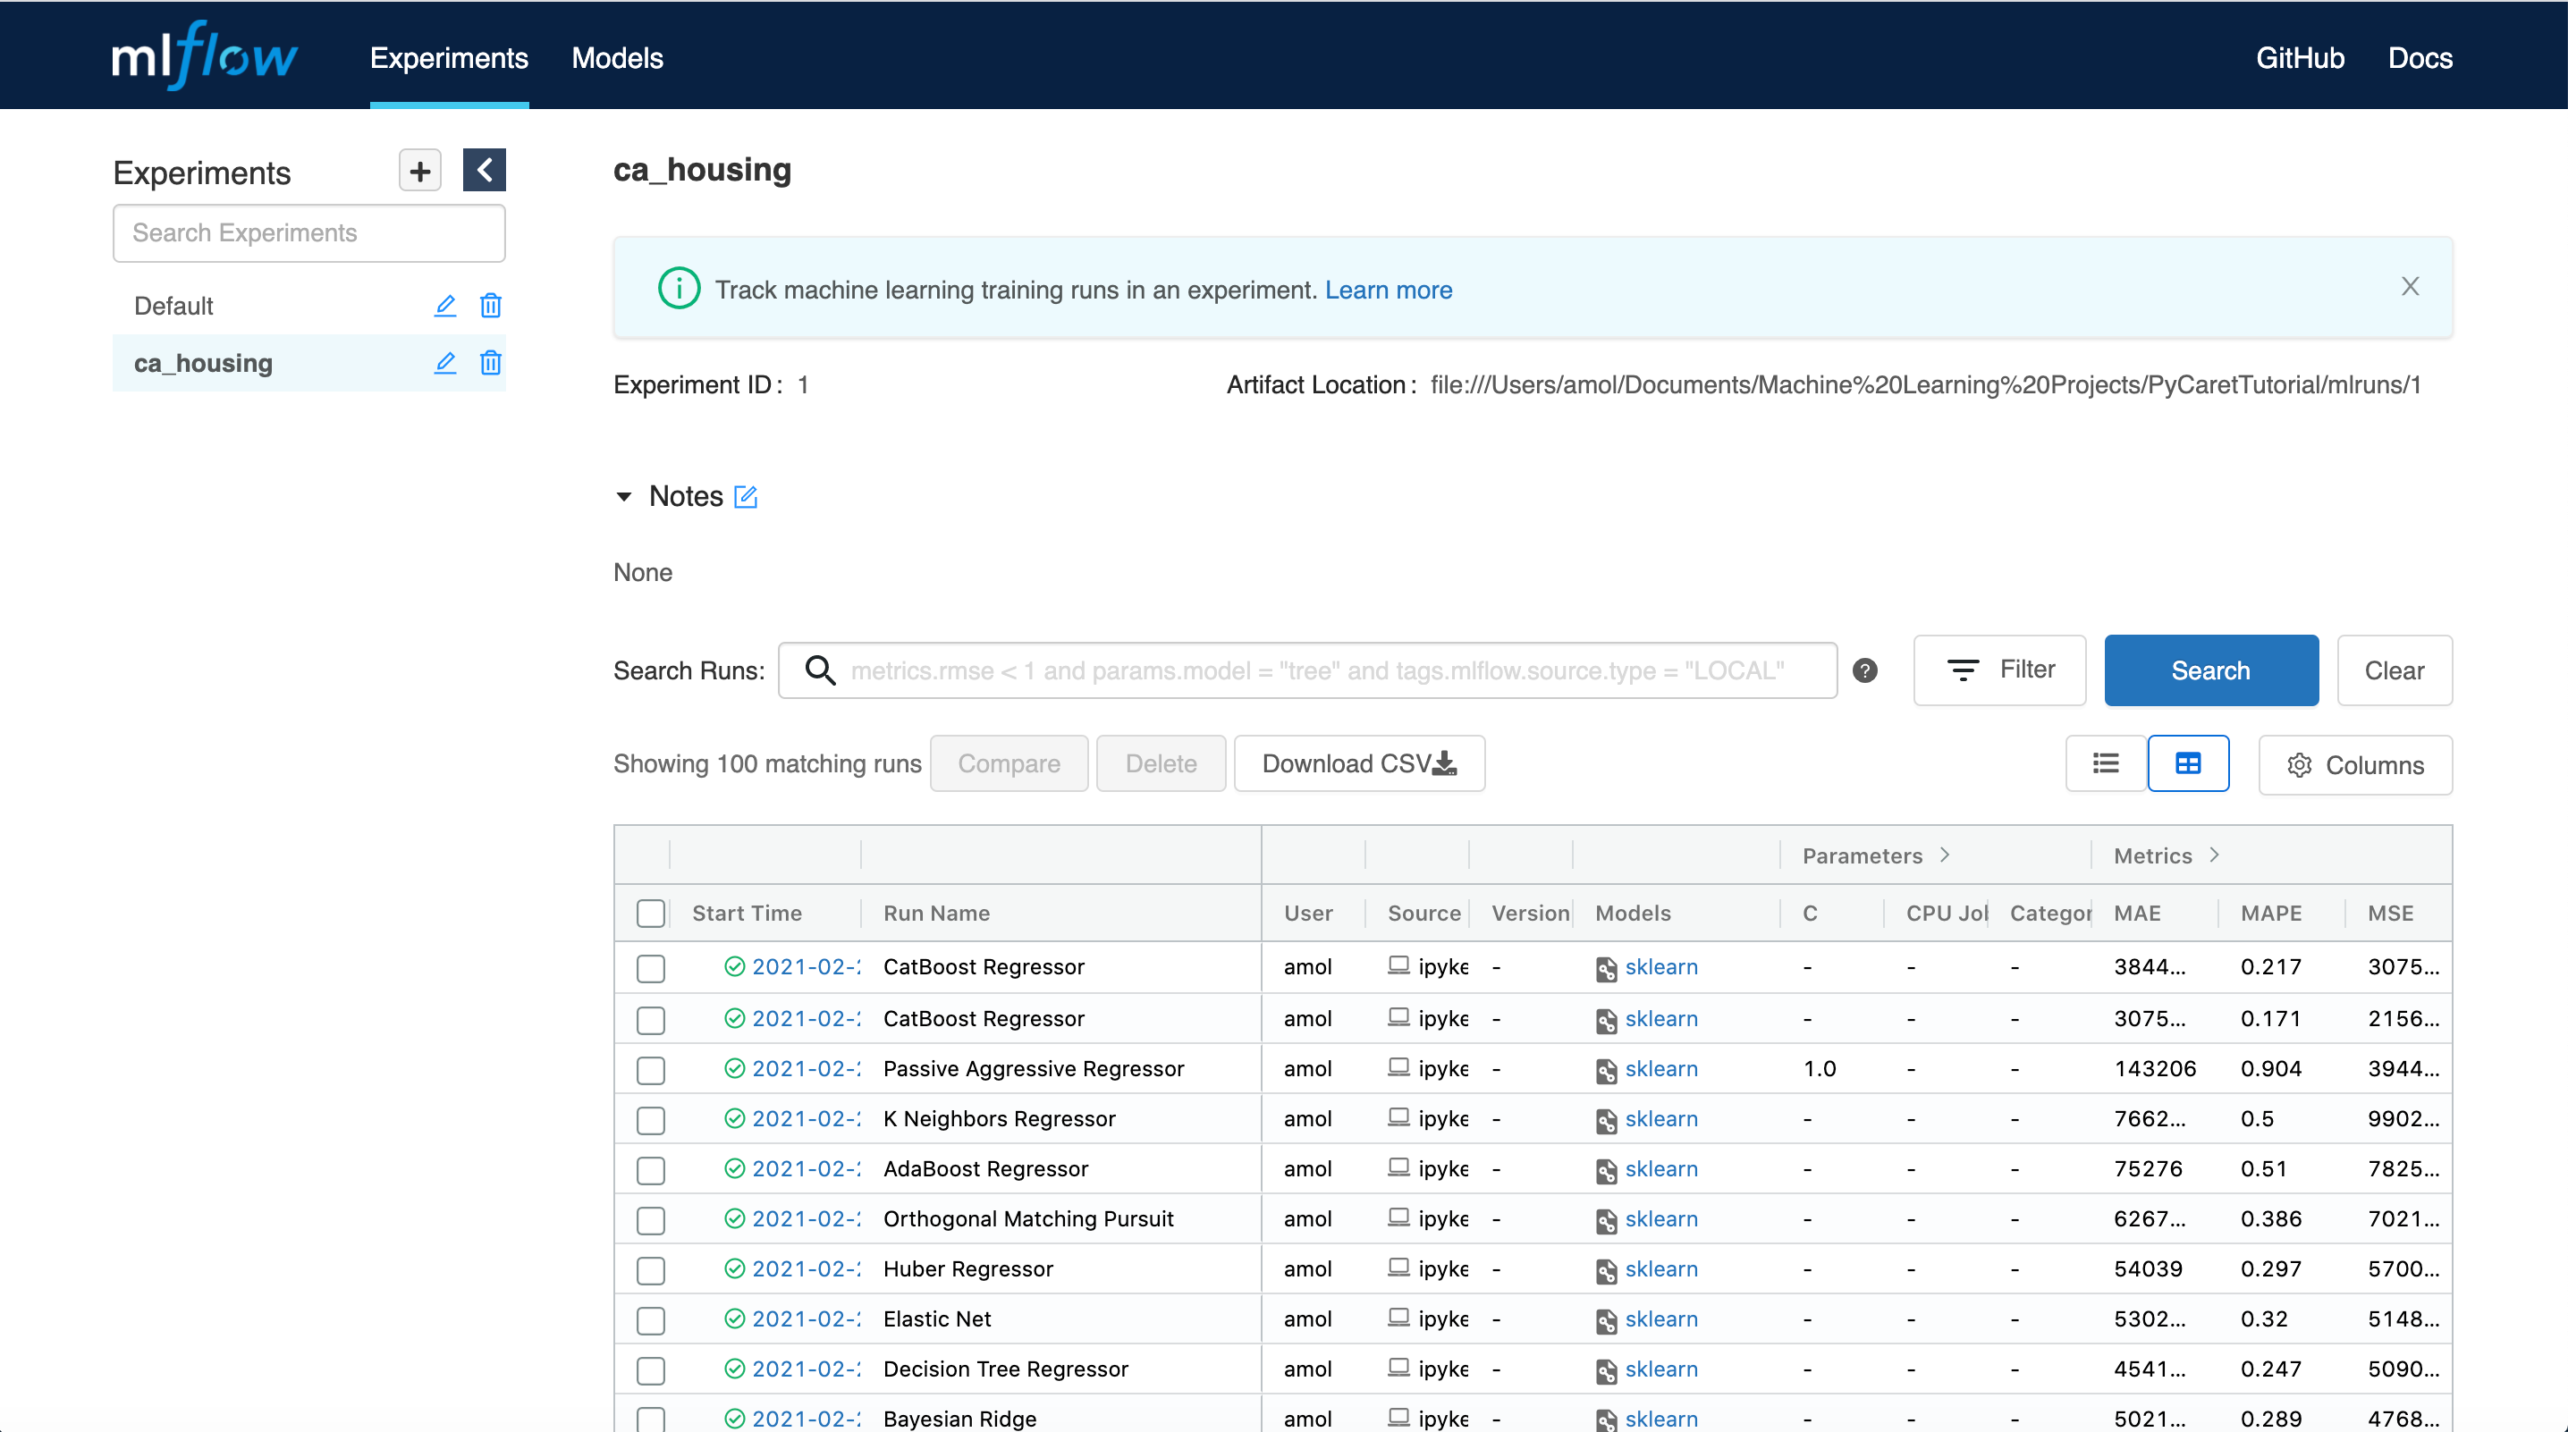Check the Huber Regressor run

(x=651, y=1270)
